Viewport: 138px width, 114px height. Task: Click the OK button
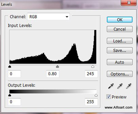coord(120,20)
